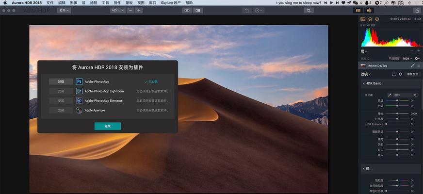This screenshot has height=194, width=423.
Task: Click zoom in plus button
Action: (x=139, y=11)
